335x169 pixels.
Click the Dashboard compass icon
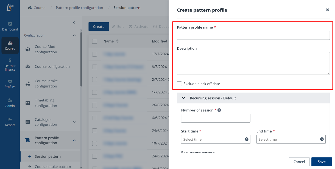tap(10, 24)
